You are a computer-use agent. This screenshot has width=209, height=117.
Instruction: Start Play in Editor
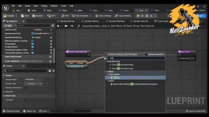pos(138,16)
